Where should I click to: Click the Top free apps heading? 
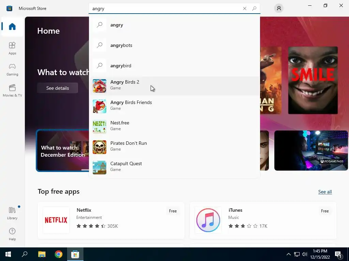click(59, 191)
